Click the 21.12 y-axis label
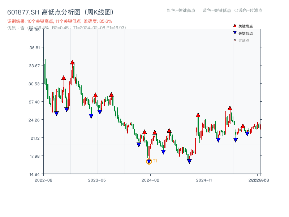Screen dimensions: 289x217 (x=35, y=138)
